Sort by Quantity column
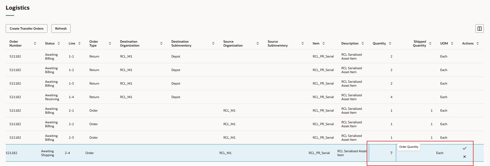This screenshot has width=490, height=166. tap(390, 43)
